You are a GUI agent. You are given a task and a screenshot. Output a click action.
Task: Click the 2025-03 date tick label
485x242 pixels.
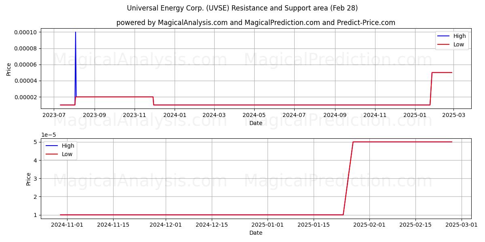453,115
